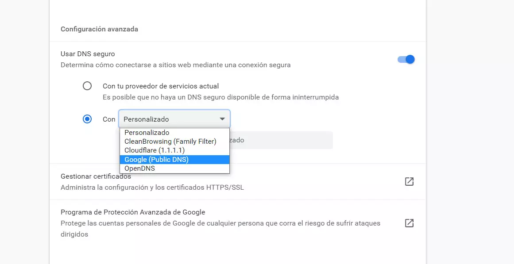
Task: Select "Con tu proveedor de servicios actual" radio
Action: [87, 86]
